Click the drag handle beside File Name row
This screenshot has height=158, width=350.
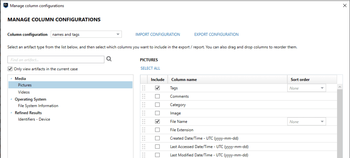click(x=144, y=121)
